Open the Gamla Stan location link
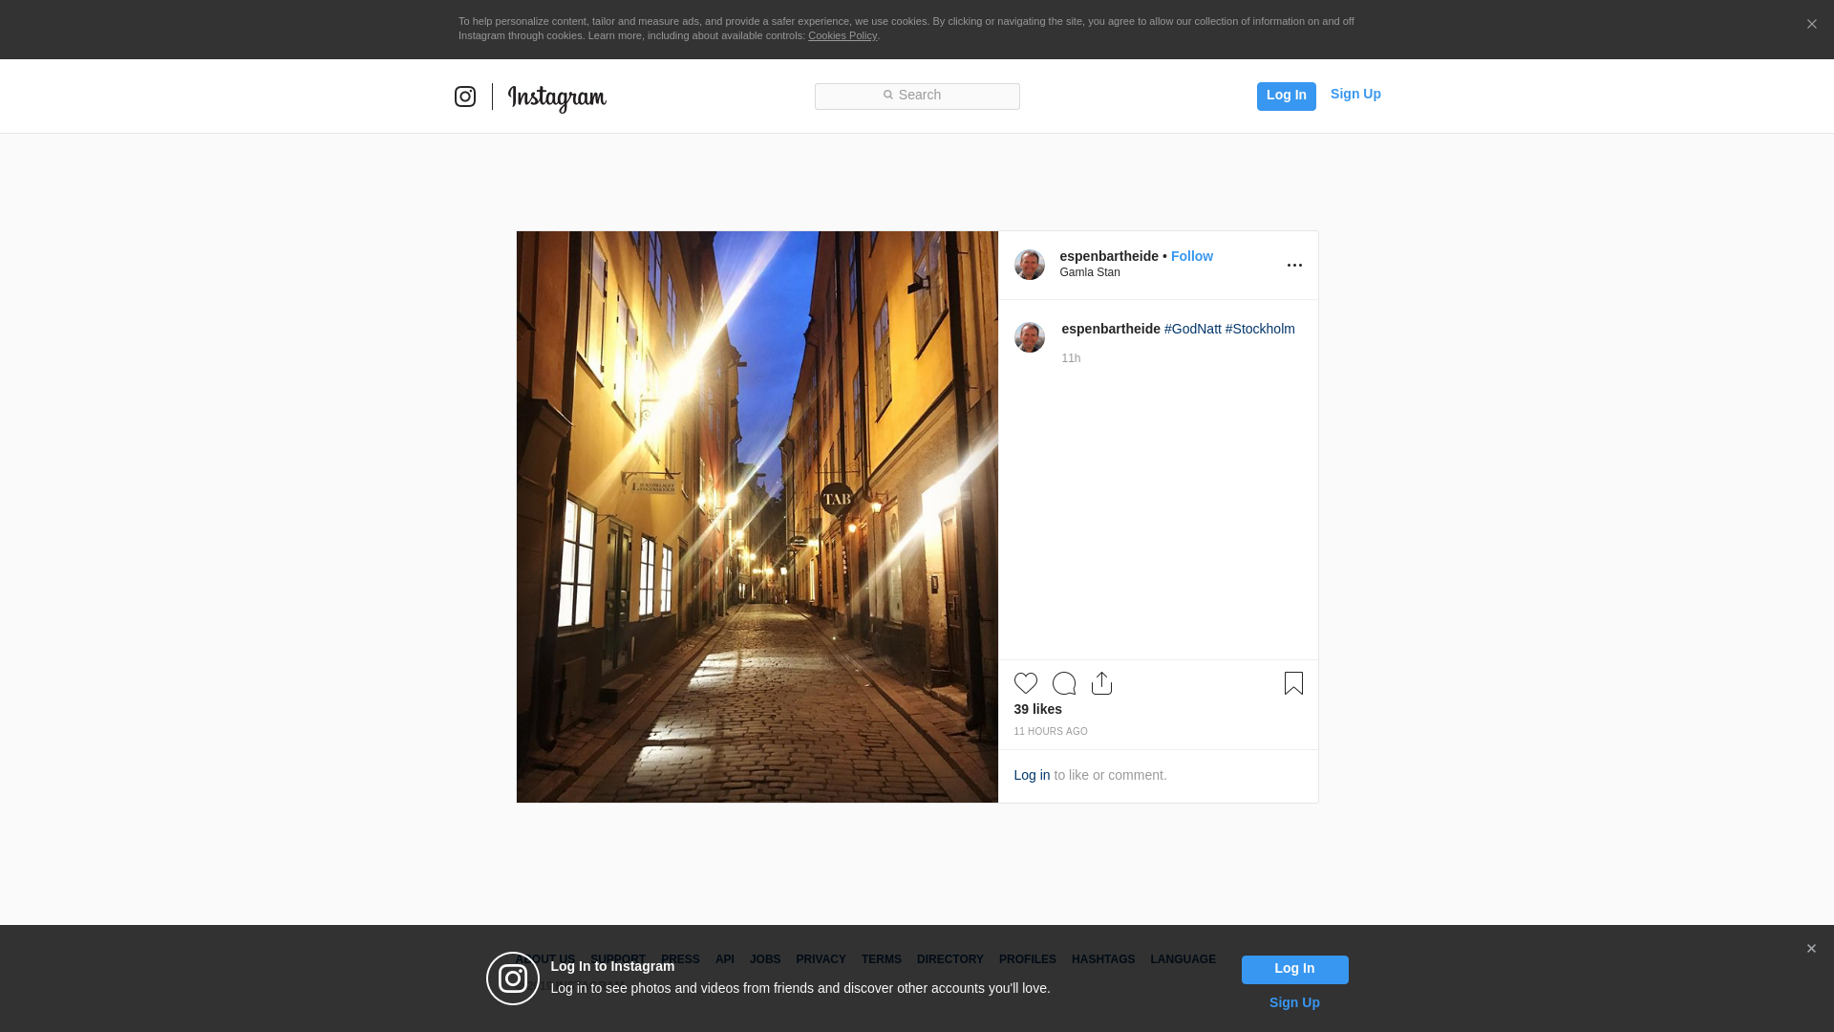 [1089, 272]
